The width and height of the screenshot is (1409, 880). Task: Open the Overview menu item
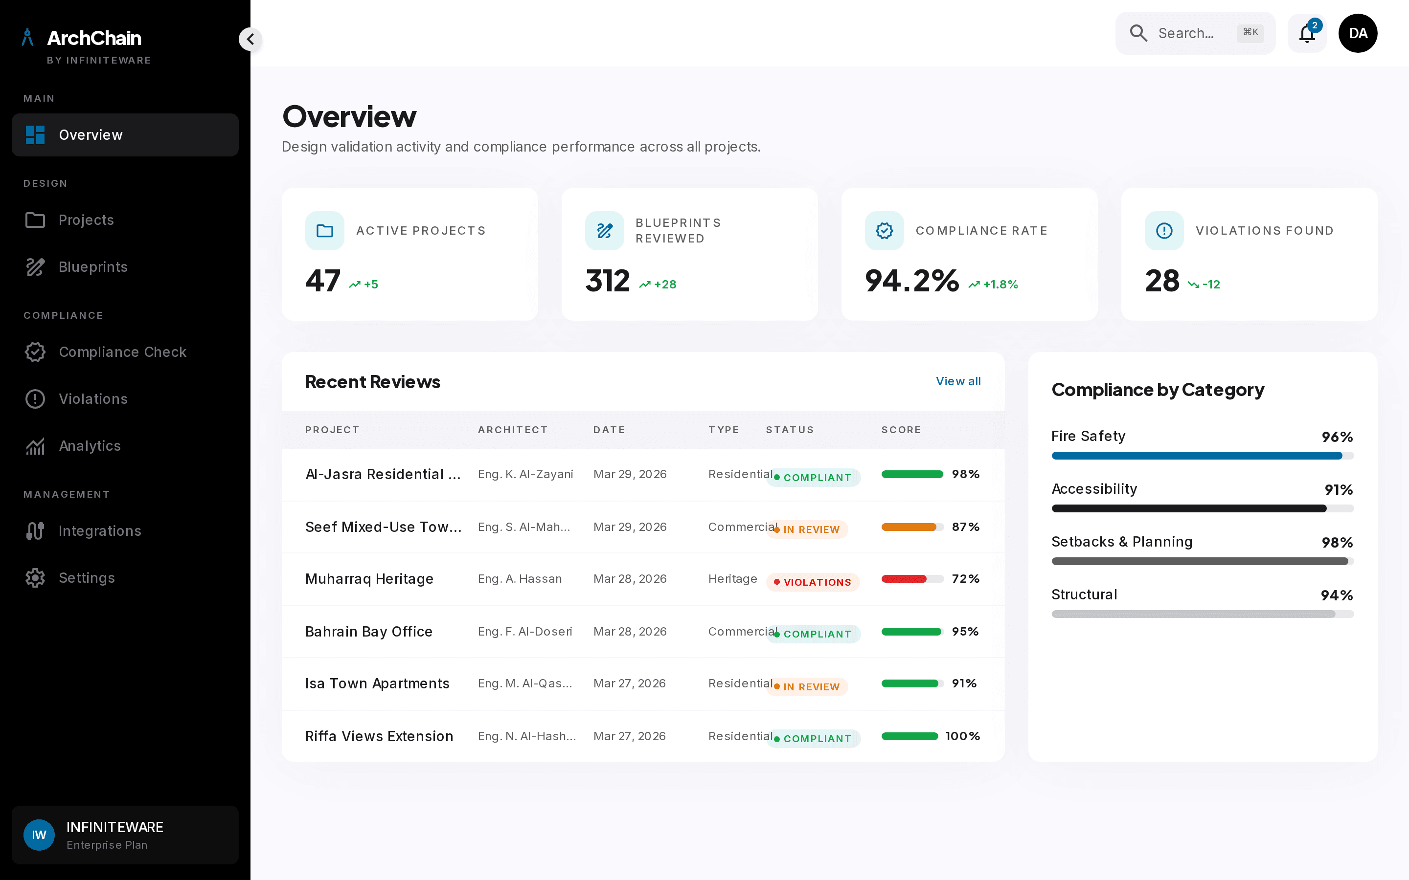click(125, 135)
